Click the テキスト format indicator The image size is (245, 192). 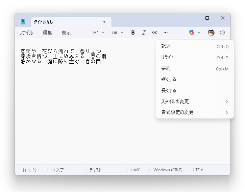click(x=95, y=170)
